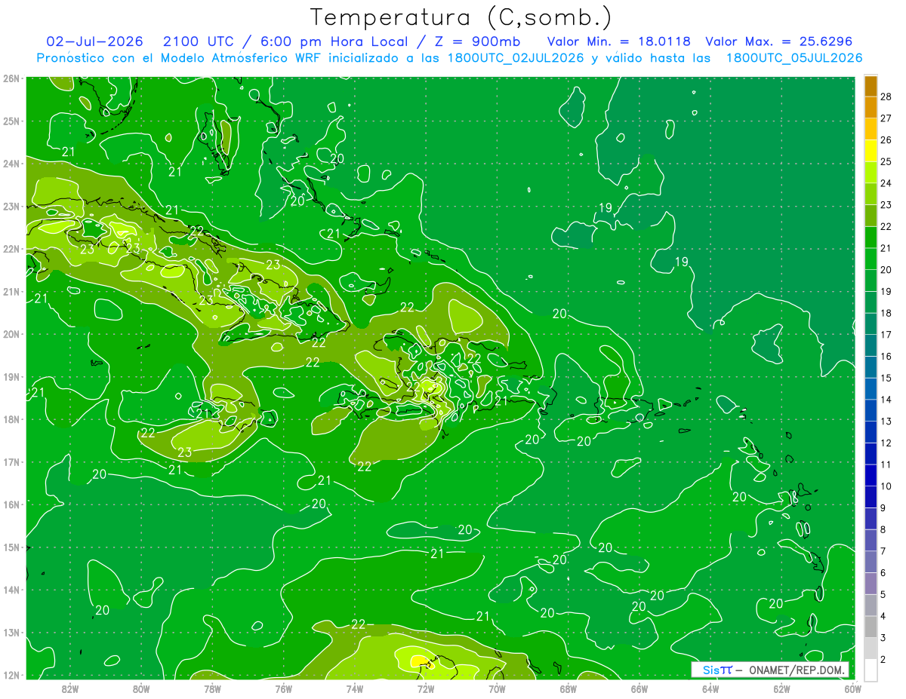Image resolution: width=906 pixels, height=699 pixels.
Task: Click the orange colorbar swatch between 27 and 28
Action: pyautogui.click(x=871, y=107)
